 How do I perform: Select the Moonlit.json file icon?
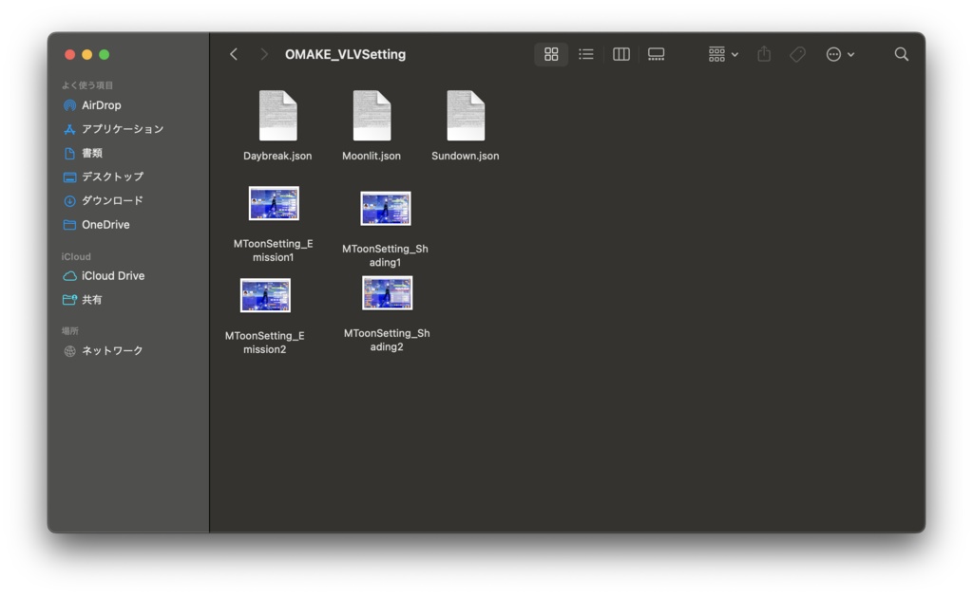coord(372,116)
